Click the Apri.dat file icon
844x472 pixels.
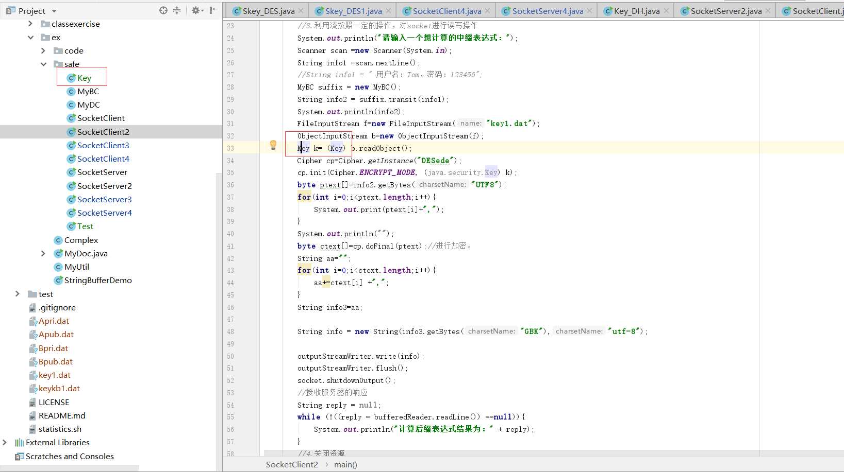click(33, 321)
